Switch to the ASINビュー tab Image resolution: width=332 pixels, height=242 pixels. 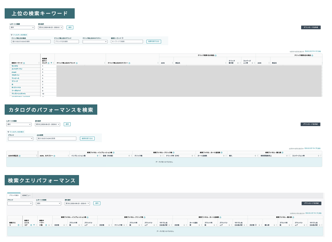[x=26, y=196]
